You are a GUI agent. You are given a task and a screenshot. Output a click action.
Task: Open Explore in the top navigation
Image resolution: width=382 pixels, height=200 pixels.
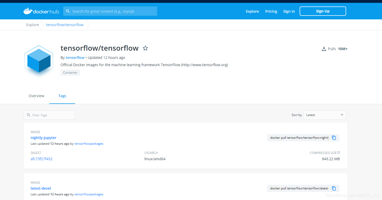(x=252, y=11)
